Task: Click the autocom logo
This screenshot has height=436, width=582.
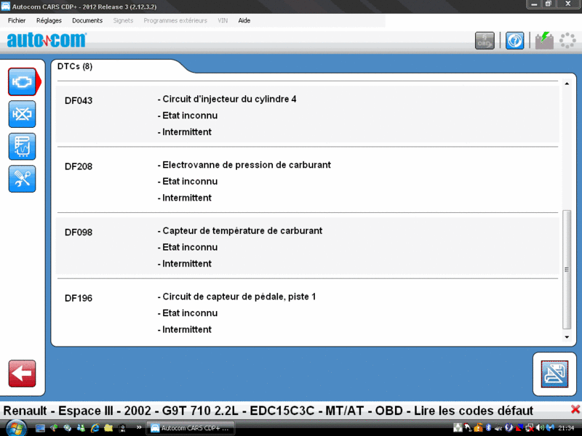Action: pos(47,40)
